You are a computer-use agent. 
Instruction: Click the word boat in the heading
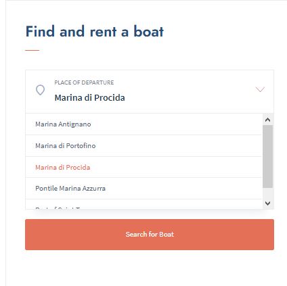click(149, 31)
